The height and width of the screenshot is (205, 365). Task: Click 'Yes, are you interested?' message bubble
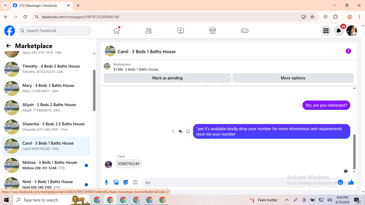tap(326, 105)
